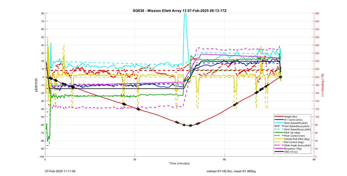Click the 'Time (minutes)' x-axis label
The width and height of the screenshot is (347, 176).
180,163
